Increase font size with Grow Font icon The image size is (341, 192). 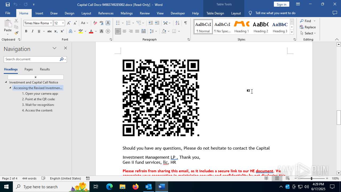pyautogui.click(x=69, y=23)
